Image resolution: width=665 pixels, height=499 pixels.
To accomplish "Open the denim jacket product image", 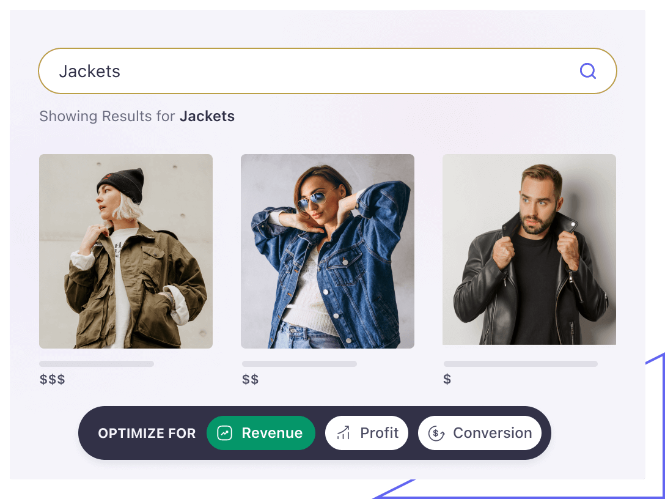I will point(328,251).
